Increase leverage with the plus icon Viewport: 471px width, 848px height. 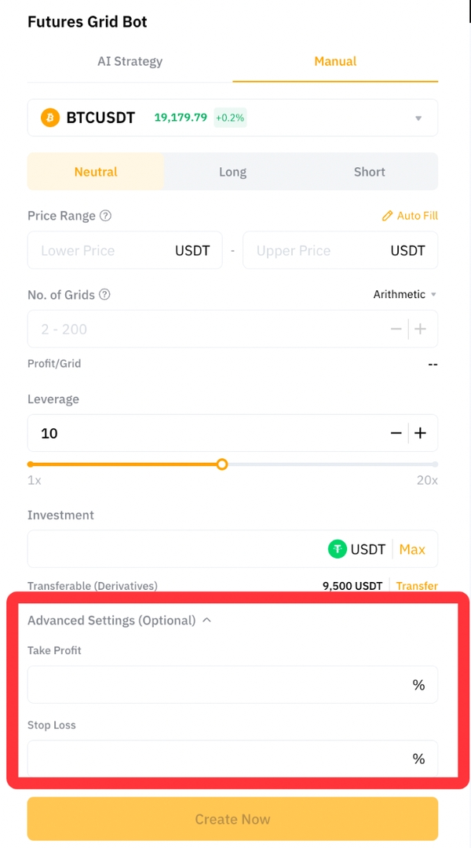[421, 433]
